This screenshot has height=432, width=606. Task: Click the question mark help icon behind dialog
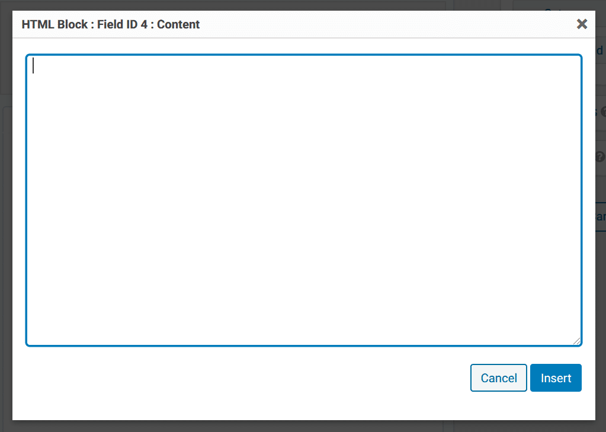point(600,156)
